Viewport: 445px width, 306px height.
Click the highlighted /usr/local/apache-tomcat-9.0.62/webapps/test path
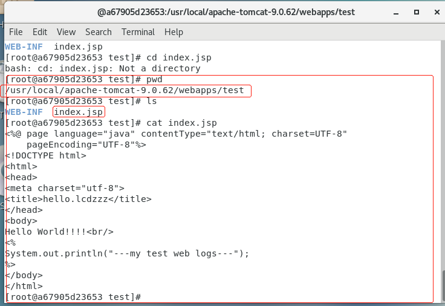click(125, 91)
